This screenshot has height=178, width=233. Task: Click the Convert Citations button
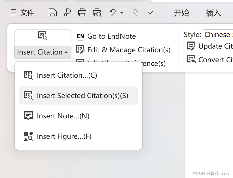pyautogui.click(x=210, y=60)
